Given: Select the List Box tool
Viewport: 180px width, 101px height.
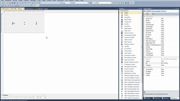Looking at the screenshot, I should pos(130,24).
